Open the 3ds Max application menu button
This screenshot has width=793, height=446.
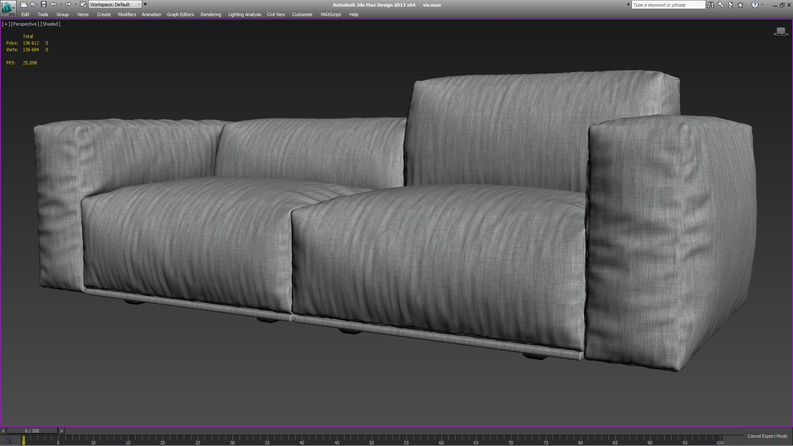pyautogui.click(x=8, y=8)
